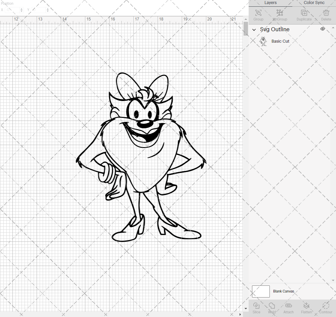Select the Flatten tool
This screenshot has width=336, height=317.
306,307
